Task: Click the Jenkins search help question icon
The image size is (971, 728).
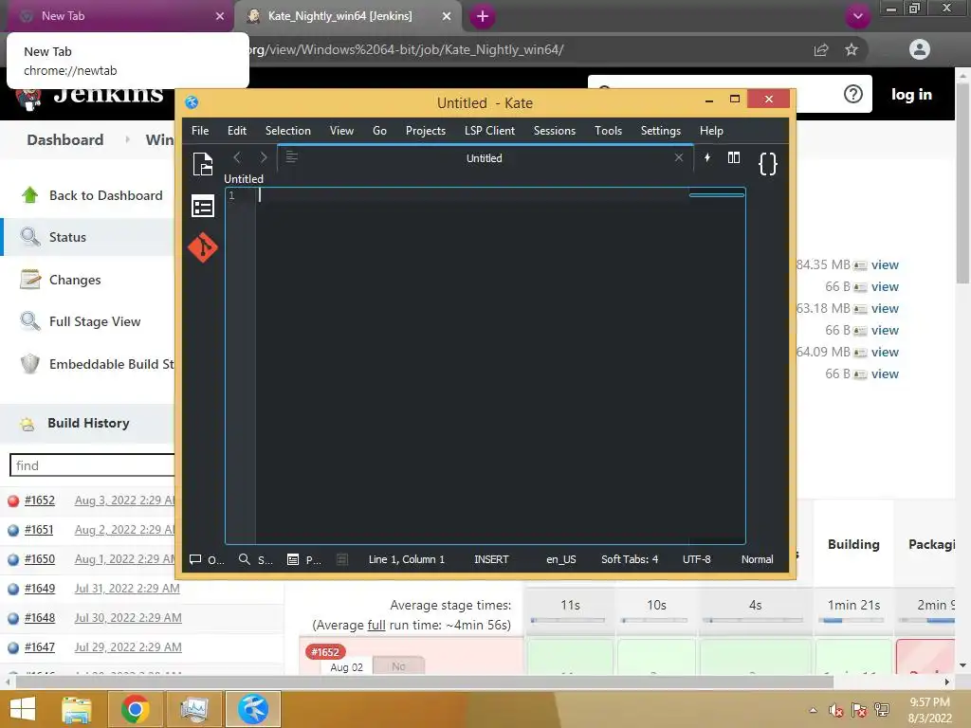Action: pyautogui.click(x=853, y=94)
